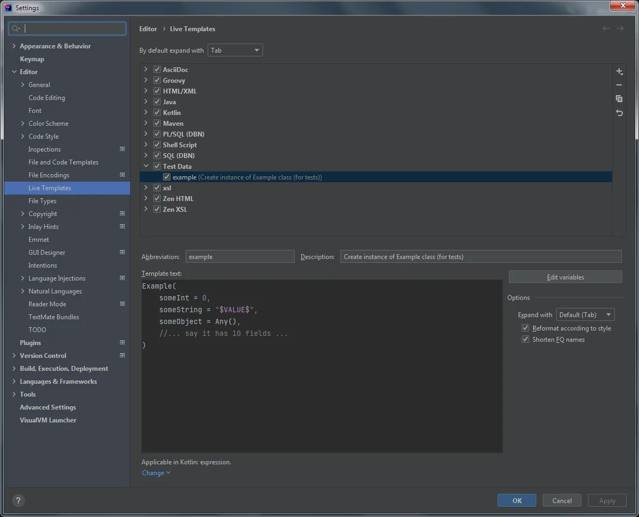
Task: Click the help question mark icon
Action: coord(18,500)
